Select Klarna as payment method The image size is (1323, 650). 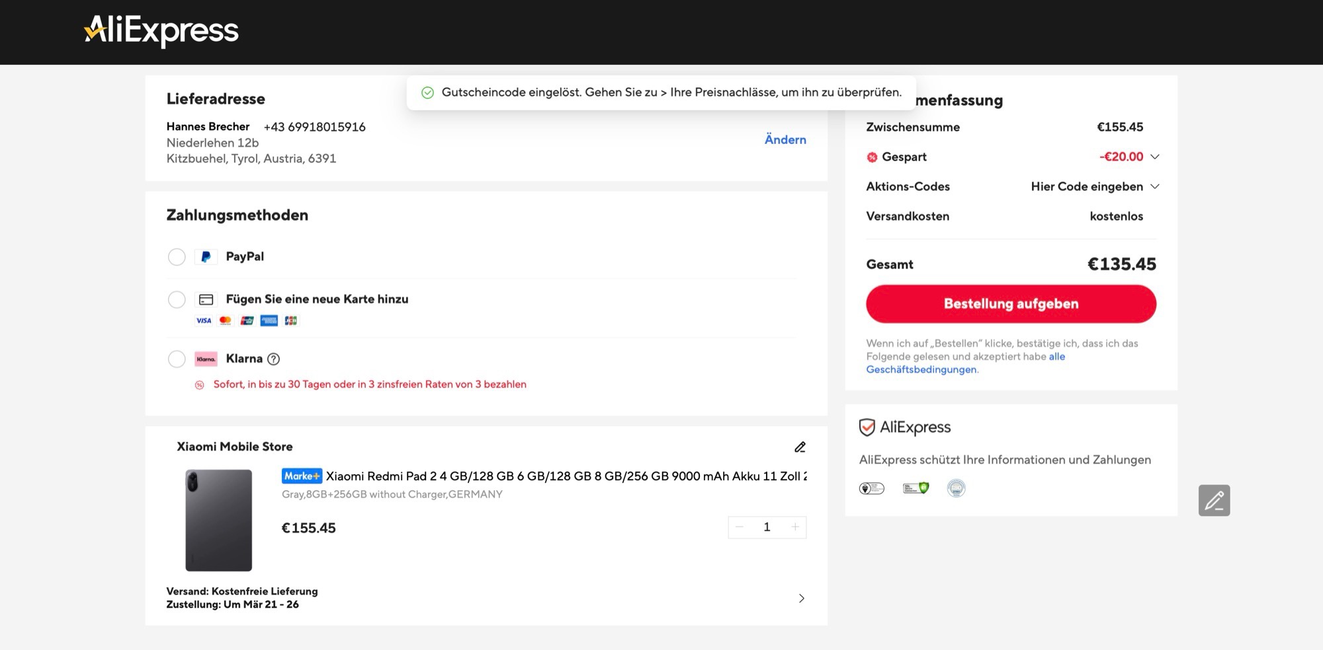point(177,359)
